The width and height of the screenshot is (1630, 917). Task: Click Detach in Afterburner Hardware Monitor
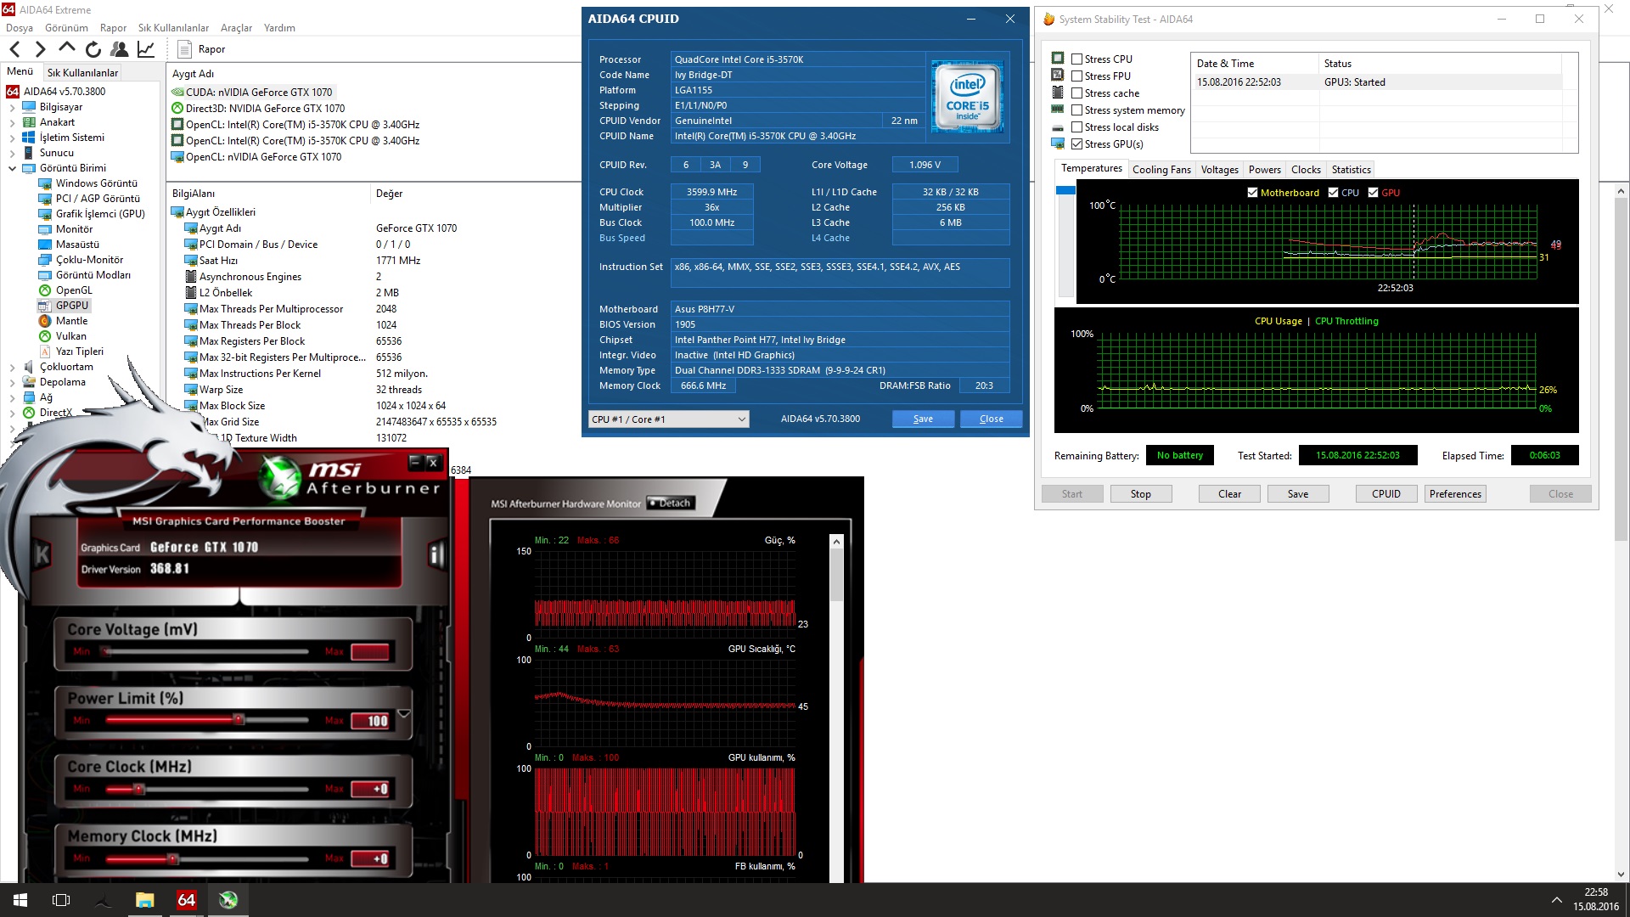[x=671, y=504]
